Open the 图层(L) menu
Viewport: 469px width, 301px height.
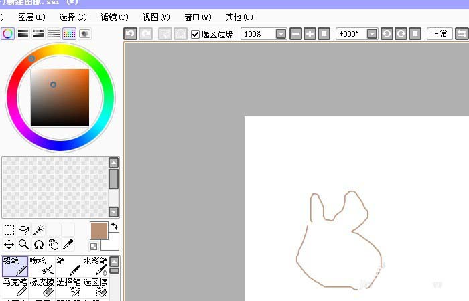pos(31,17)
